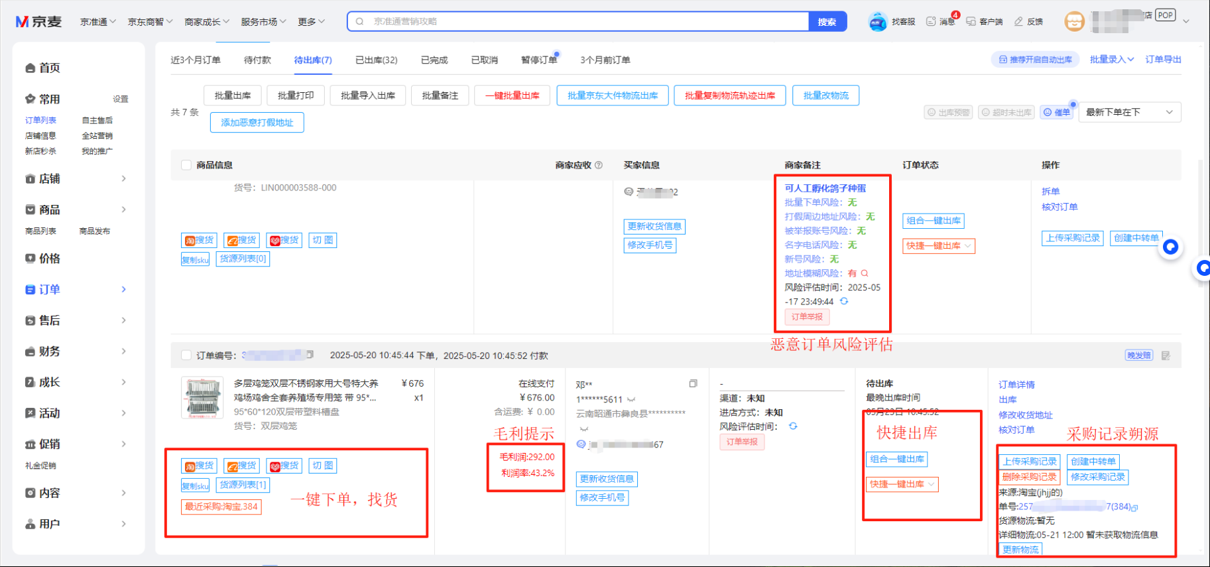This screenshot has height=567, width=1210.
Task: Click 1688 搜货 in LIN000003588-000 row
Action: point(241,240)
